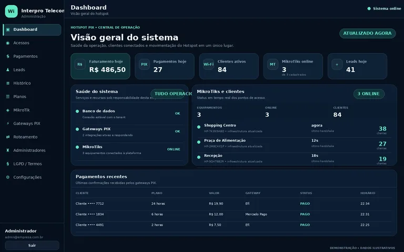Click the Acessos sidebar icon
Screen dimensions: 404x252
(8, 43)
